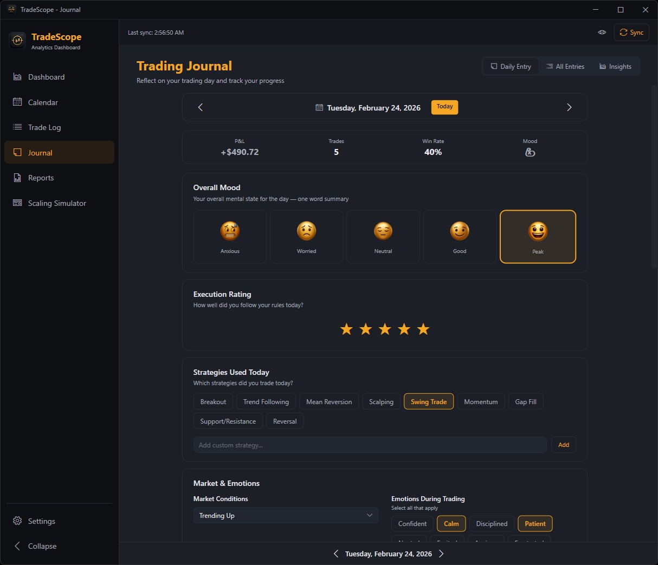
Task: Open Settings from the sidebar
Action: coord(41,521)
